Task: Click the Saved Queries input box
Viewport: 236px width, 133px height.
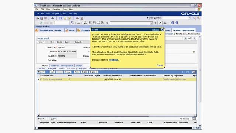Action: (x=175, y=18)
